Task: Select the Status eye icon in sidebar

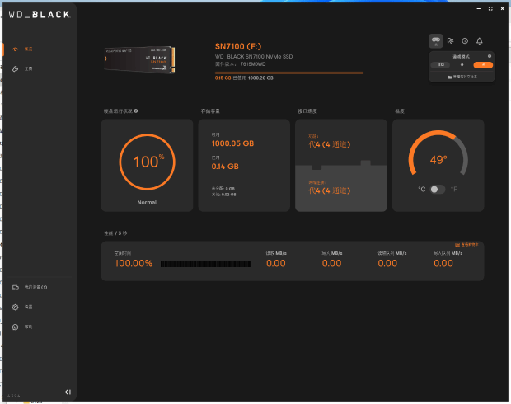Action: pos(16,49)
